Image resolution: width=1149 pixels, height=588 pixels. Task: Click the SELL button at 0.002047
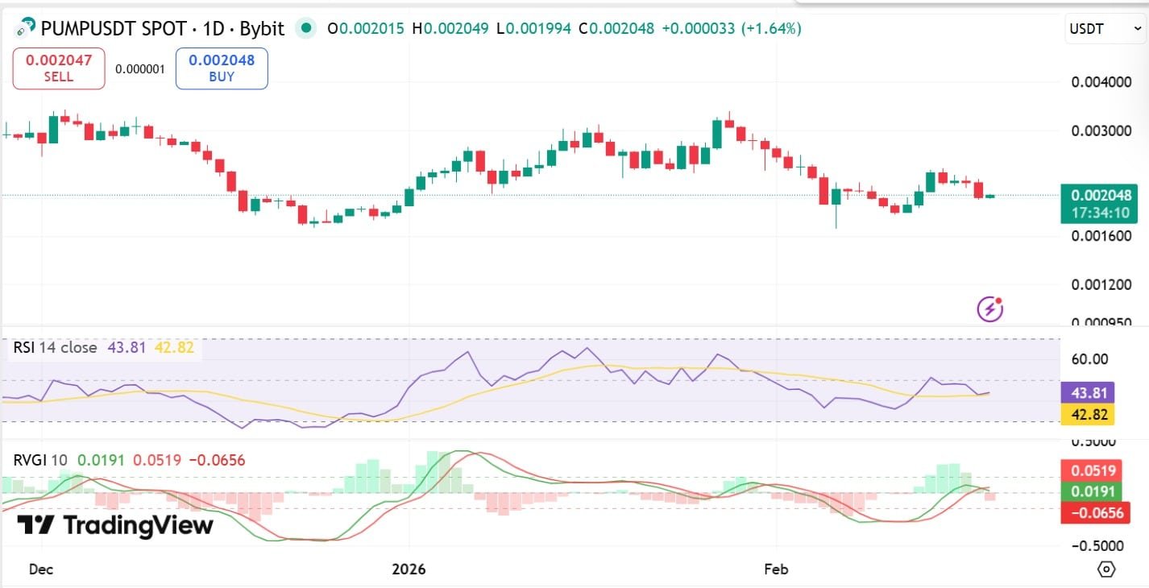tap(58, 68)
